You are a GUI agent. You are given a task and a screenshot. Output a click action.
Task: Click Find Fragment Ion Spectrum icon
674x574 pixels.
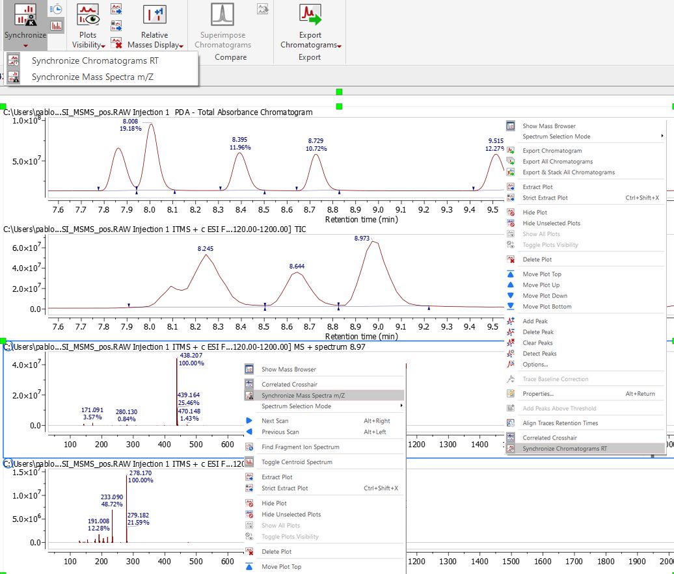[x=249, y=447]
